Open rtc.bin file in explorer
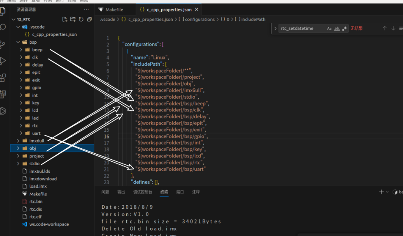403x236 pixels. (x=36, y=201)
